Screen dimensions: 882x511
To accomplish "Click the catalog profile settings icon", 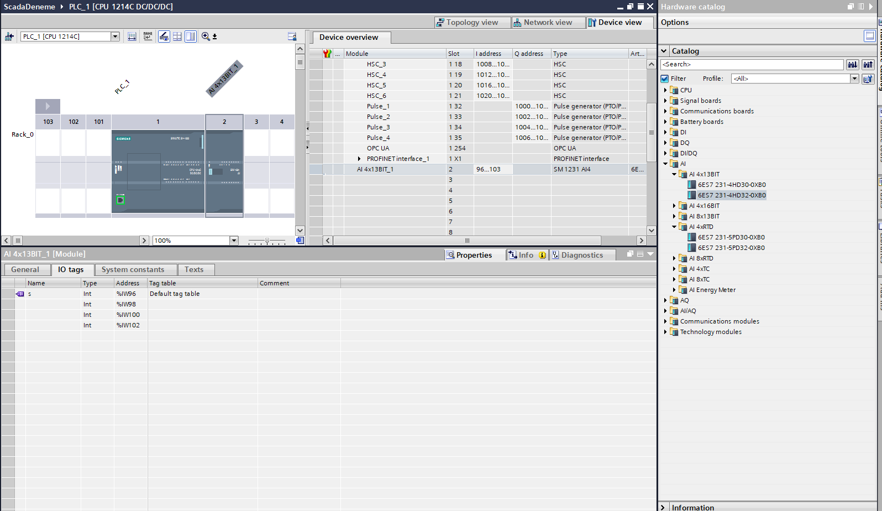I will tap(868, 79).
